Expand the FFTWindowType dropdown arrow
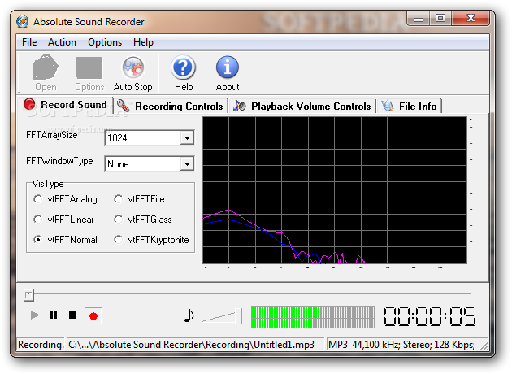The width and height of the screenshot is (512, 374). [187, 164]
